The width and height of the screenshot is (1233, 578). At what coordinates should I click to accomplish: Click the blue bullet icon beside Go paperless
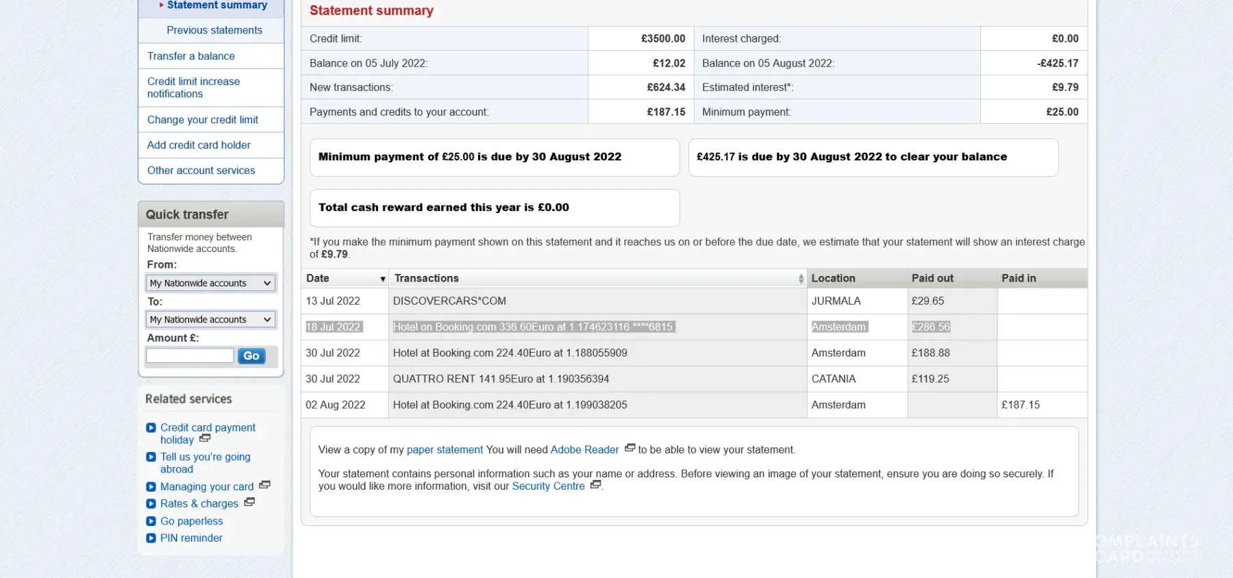[x=151, y=521]
